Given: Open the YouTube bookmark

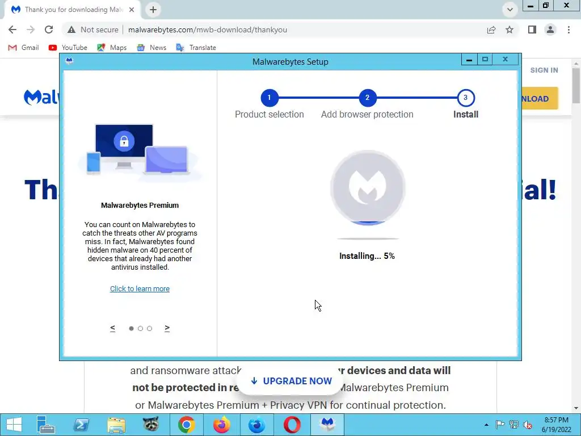Looking at the screenshot, I should pyautogui.click(x=68, y=48).
